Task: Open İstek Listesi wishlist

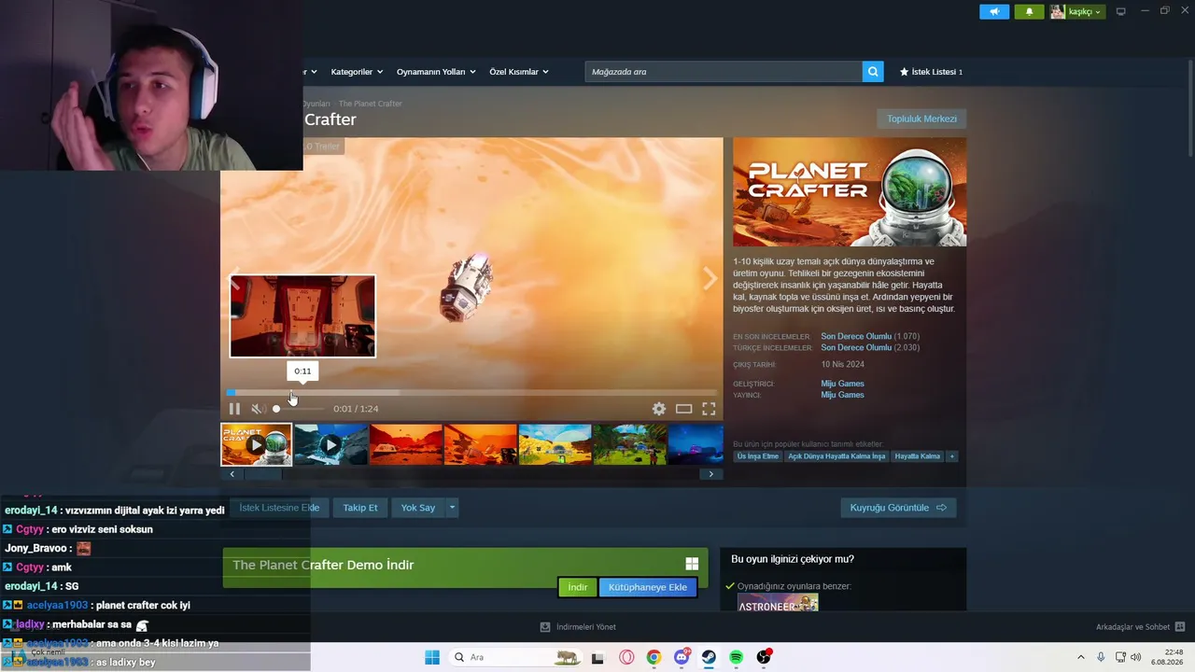Action: pyautogui.click(x=931, y=72)
